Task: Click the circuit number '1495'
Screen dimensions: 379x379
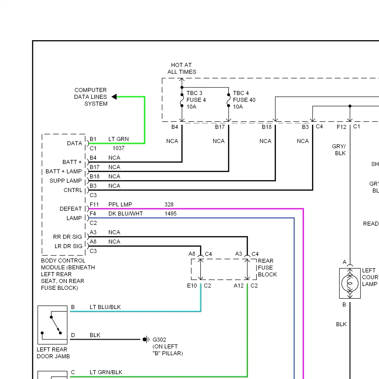Action: 171,214
